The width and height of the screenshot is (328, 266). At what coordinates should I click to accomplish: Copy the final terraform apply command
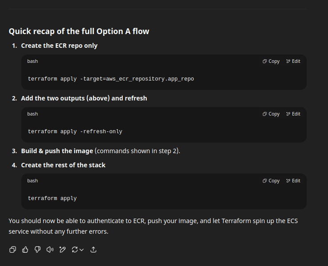point(271,181)
